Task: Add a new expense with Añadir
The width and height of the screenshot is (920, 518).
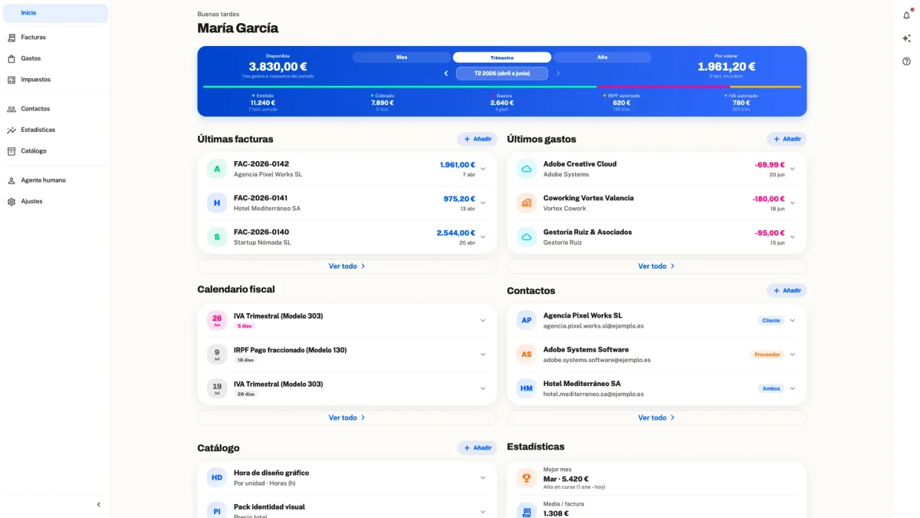Action: [787, 139]
